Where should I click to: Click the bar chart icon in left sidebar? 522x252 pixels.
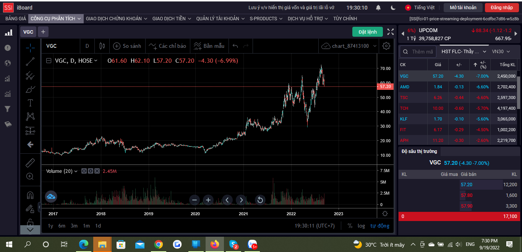pos(8,33)
